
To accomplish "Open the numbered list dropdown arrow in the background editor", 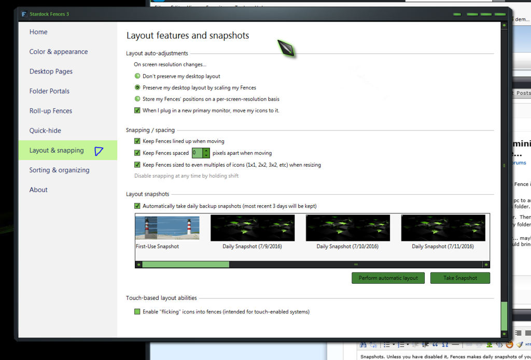I will [408, 344].
